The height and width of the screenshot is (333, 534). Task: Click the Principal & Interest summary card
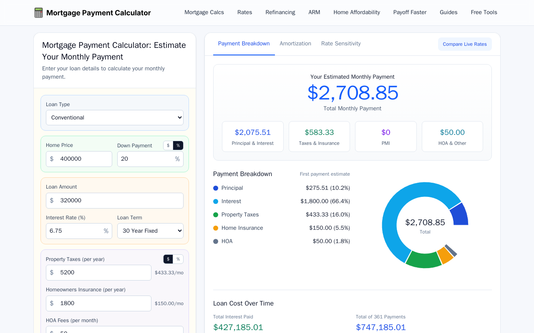click(x=253, y=137)
